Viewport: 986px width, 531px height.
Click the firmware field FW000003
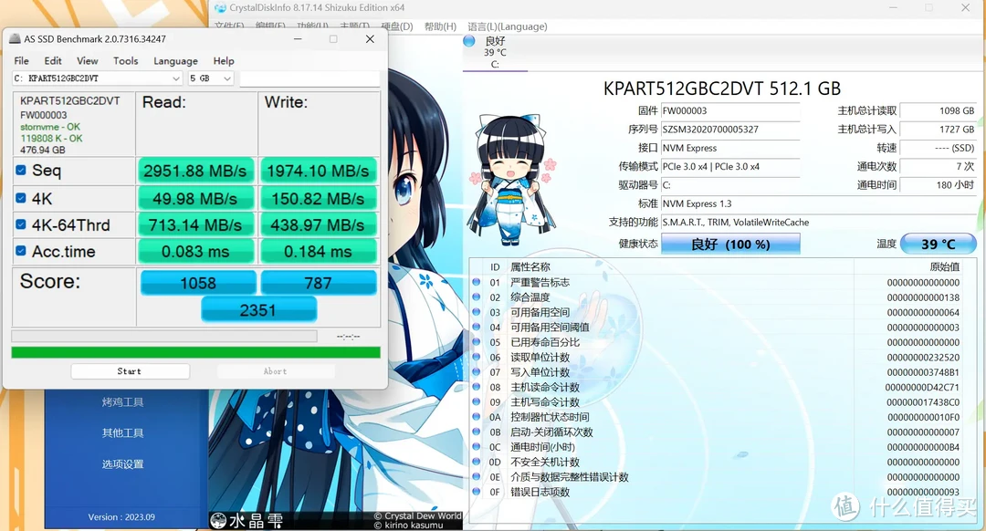click(x=730, y=110)
